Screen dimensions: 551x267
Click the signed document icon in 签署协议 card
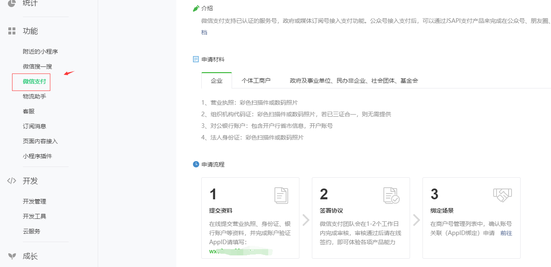[391, 195]
